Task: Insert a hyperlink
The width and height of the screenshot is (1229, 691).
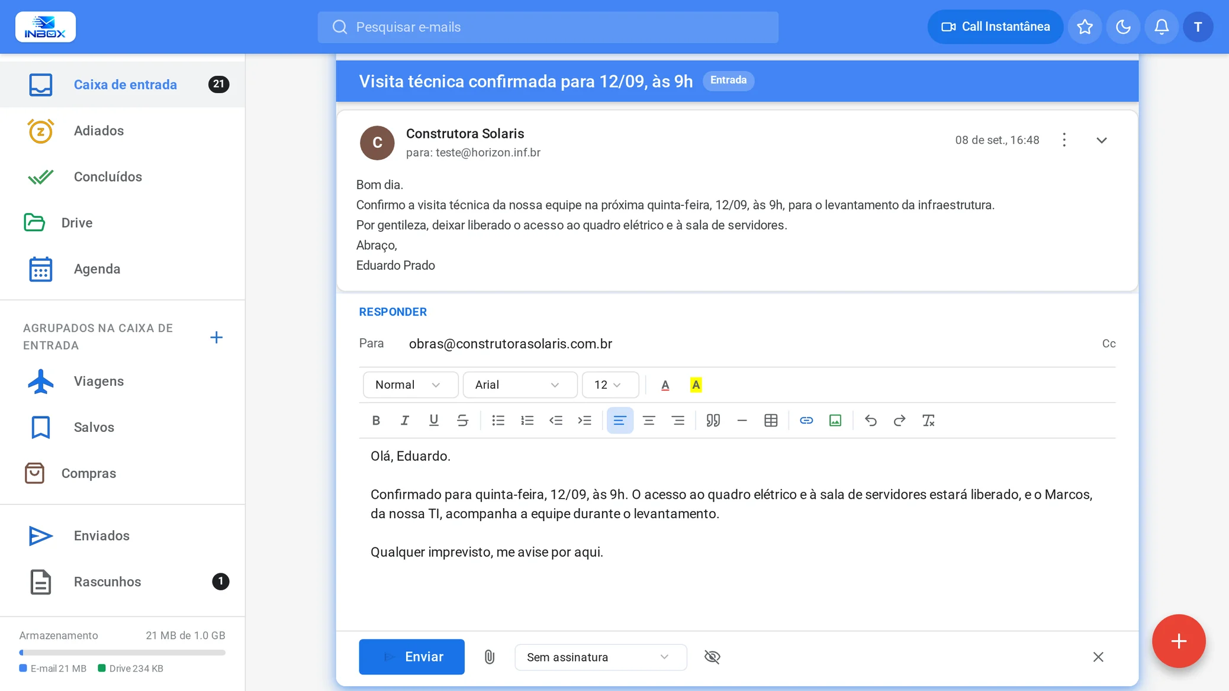Action: (x=806, y=421)
